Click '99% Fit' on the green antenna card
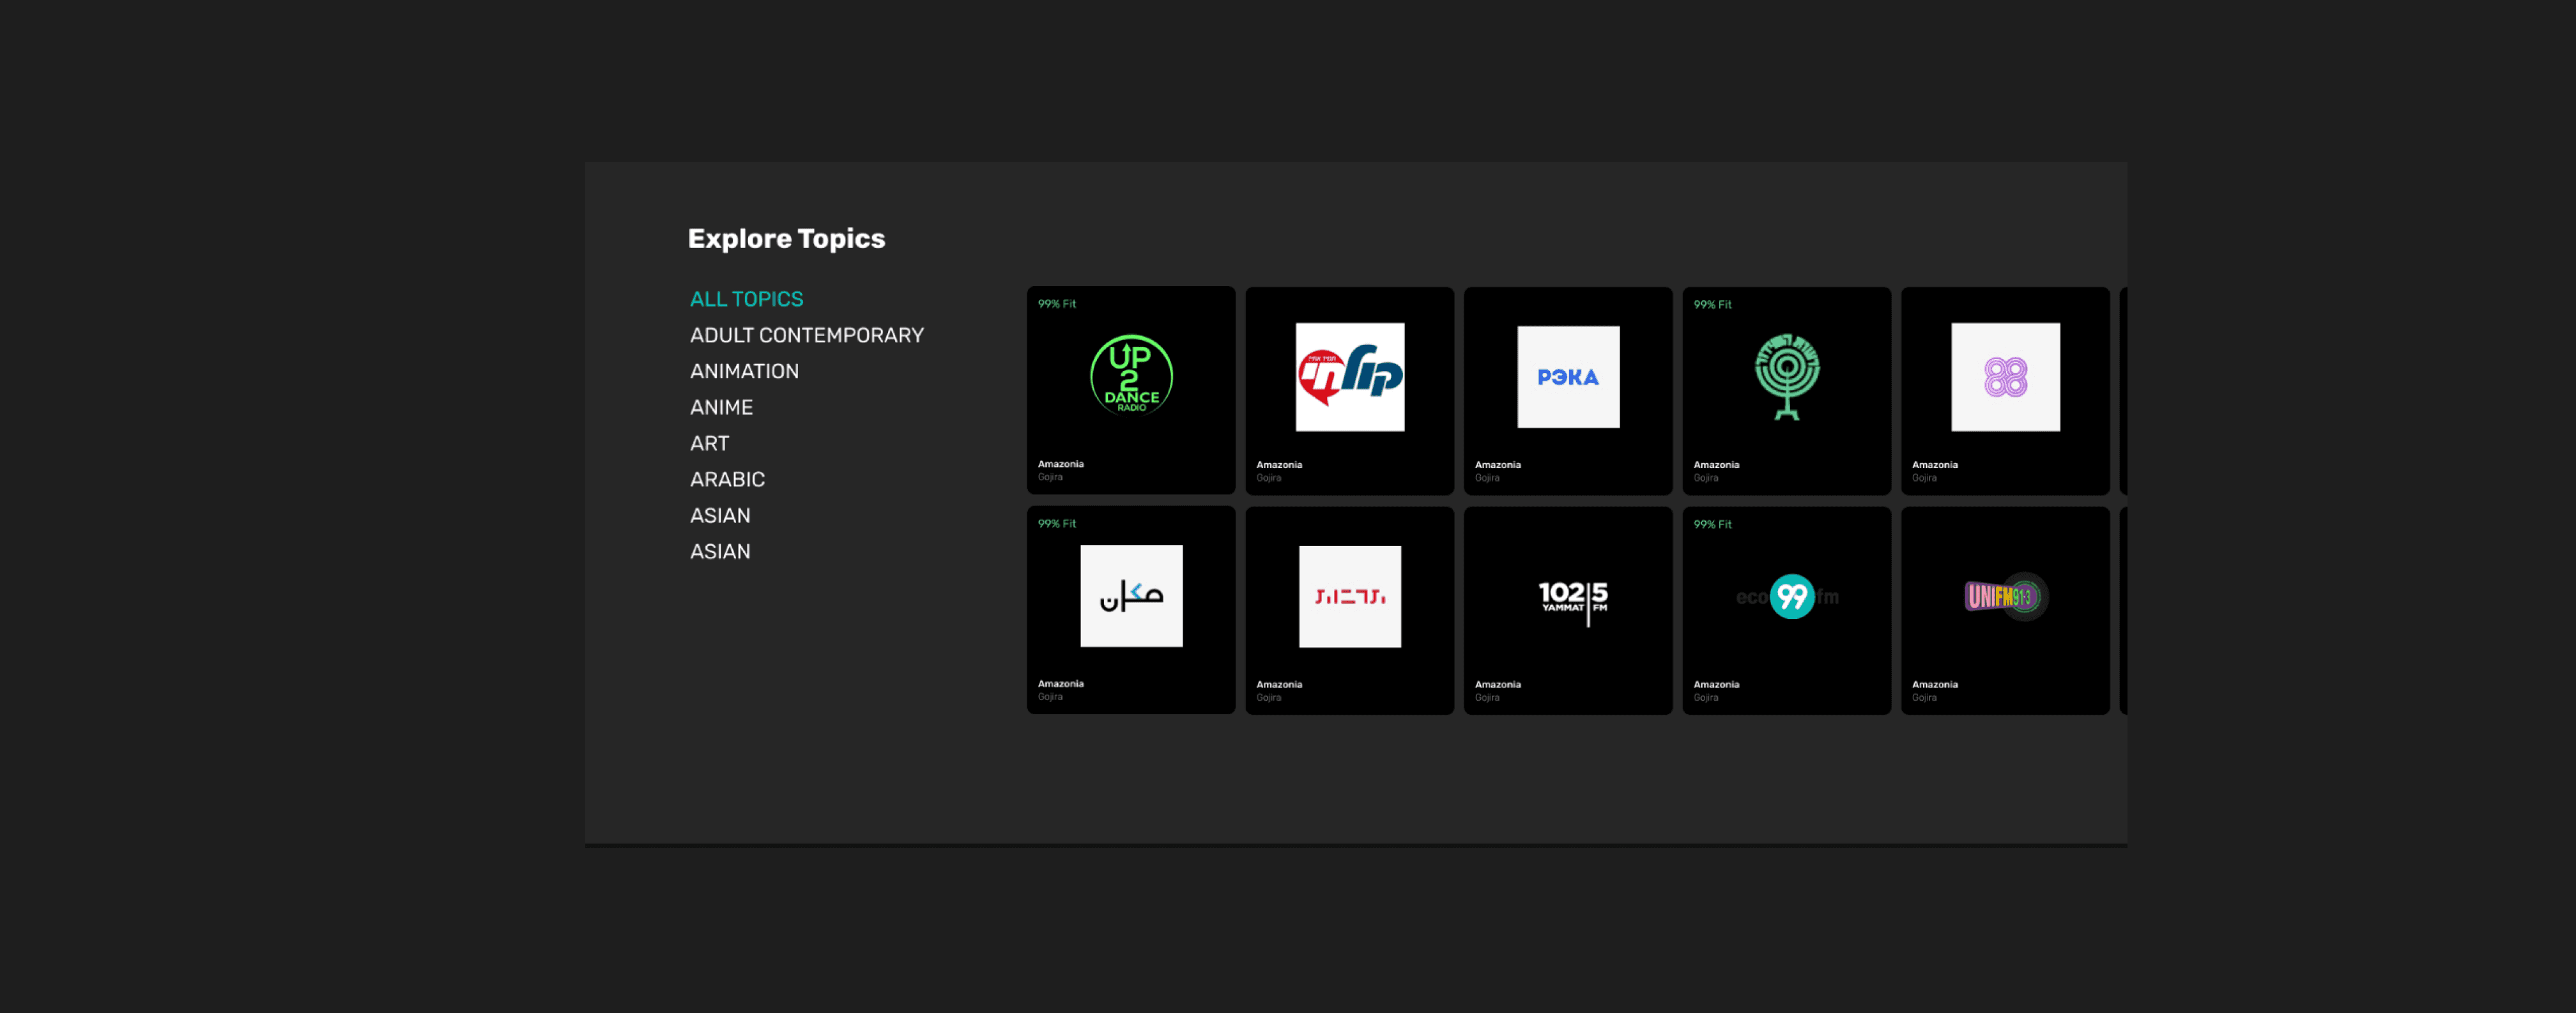2576x1013 pixels. click(x=1712, y=305)
